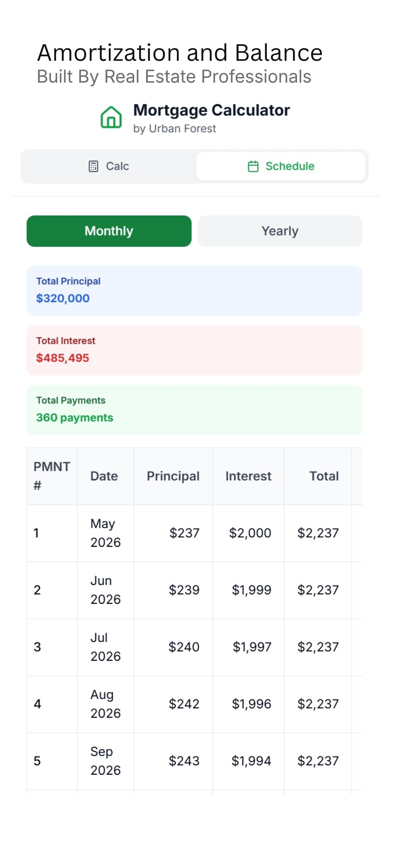The image size is (393, 851).
Task: Click the green house logo icon
Action: [x=111, y=117]
